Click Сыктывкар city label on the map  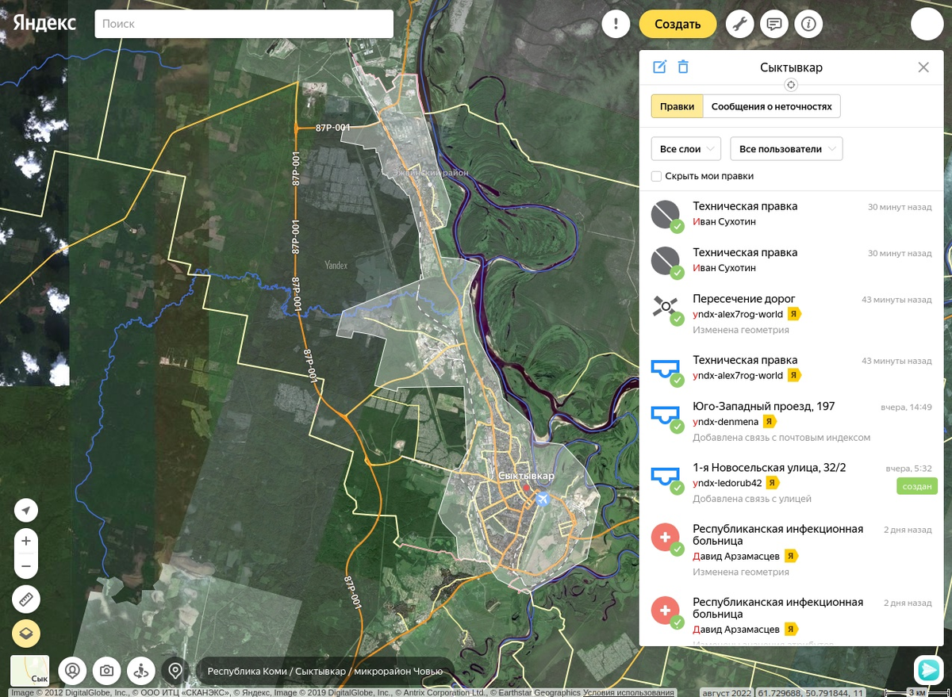coord(527,475)
